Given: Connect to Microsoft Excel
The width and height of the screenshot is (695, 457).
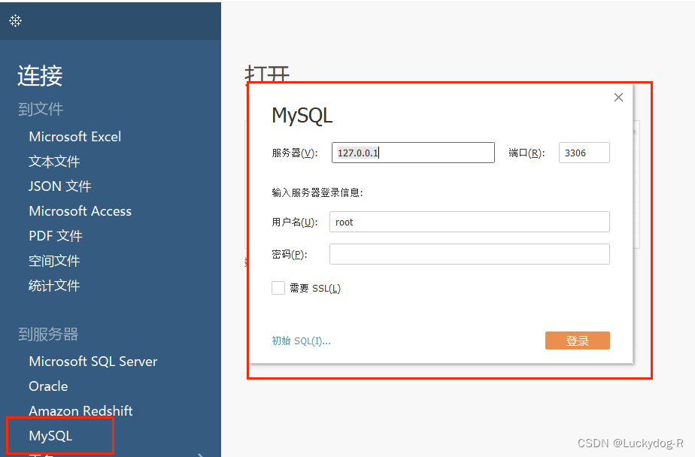Looking at the screenshot, I should (x=75, y=136).
